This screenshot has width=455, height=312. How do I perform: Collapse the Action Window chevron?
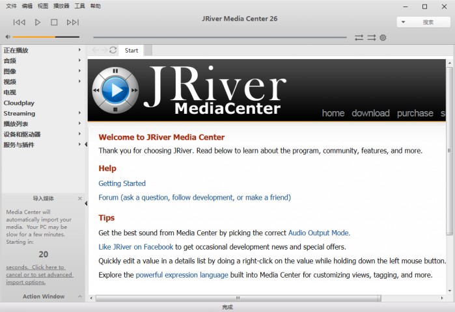coord(80,296)
